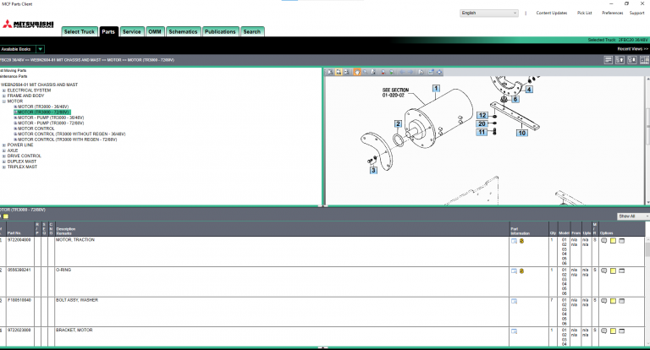
Task: Click callout 20 on the motor diagram
Action: 482,123
